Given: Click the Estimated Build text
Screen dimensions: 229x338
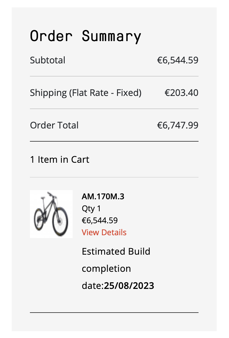Looking at the screenshot, I should pos(116,252).
